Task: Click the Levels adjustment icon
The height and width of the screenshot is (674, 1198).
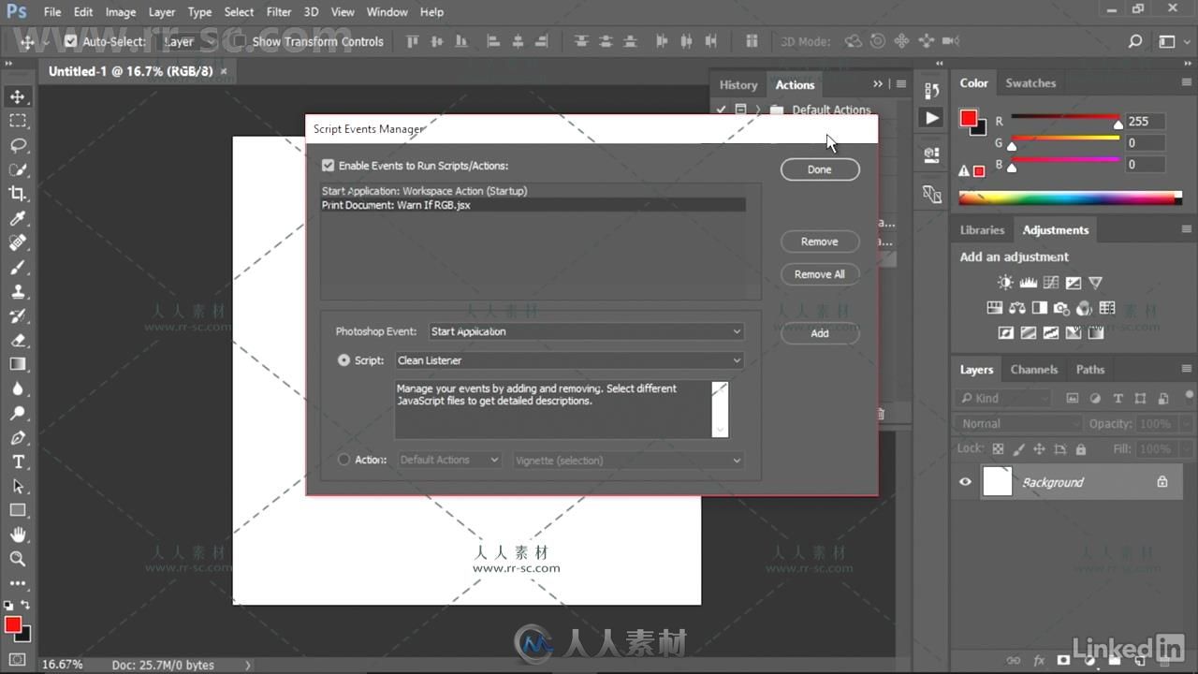Action: click(1028, 283)
